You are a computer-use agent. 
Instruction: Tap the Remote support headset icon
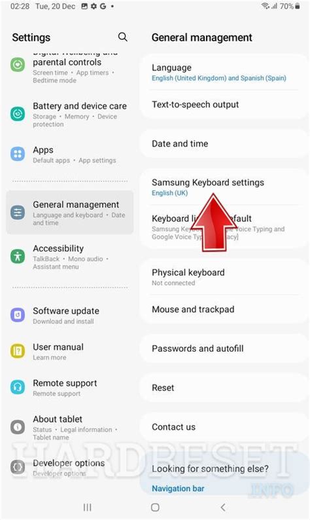(18, 387)
